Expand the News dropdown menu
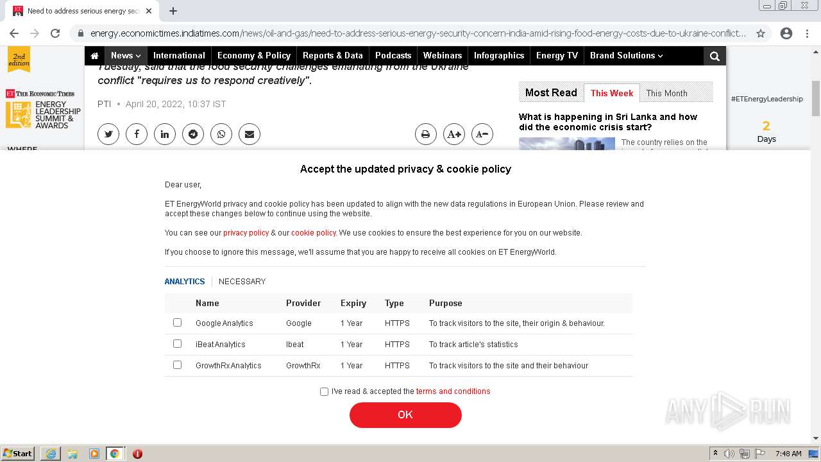Viewport: 821px width, 462px height. pyautogui.click(x=126, y=56)
